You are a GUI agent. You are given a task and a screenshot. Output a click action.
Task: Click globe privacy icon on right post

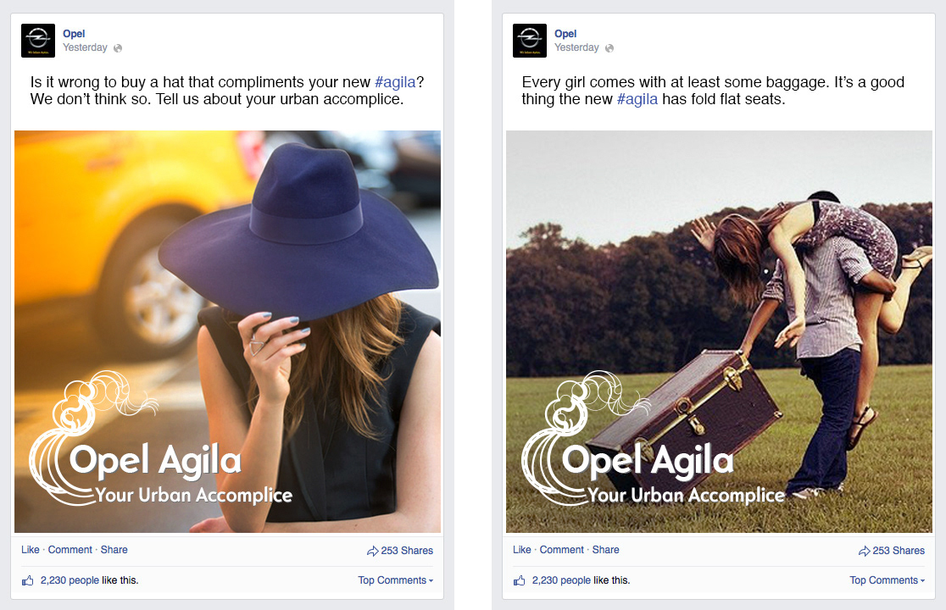[x=609, y=48]
